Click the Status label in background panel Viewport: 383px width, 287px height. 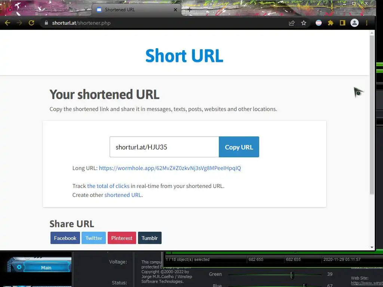pyautogui.click(x=119, y=283)
